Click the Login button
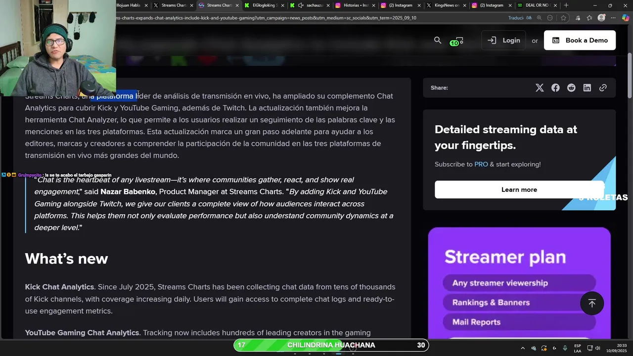The width and height of the screenshot is (633, 356). [x=503, y=41]
